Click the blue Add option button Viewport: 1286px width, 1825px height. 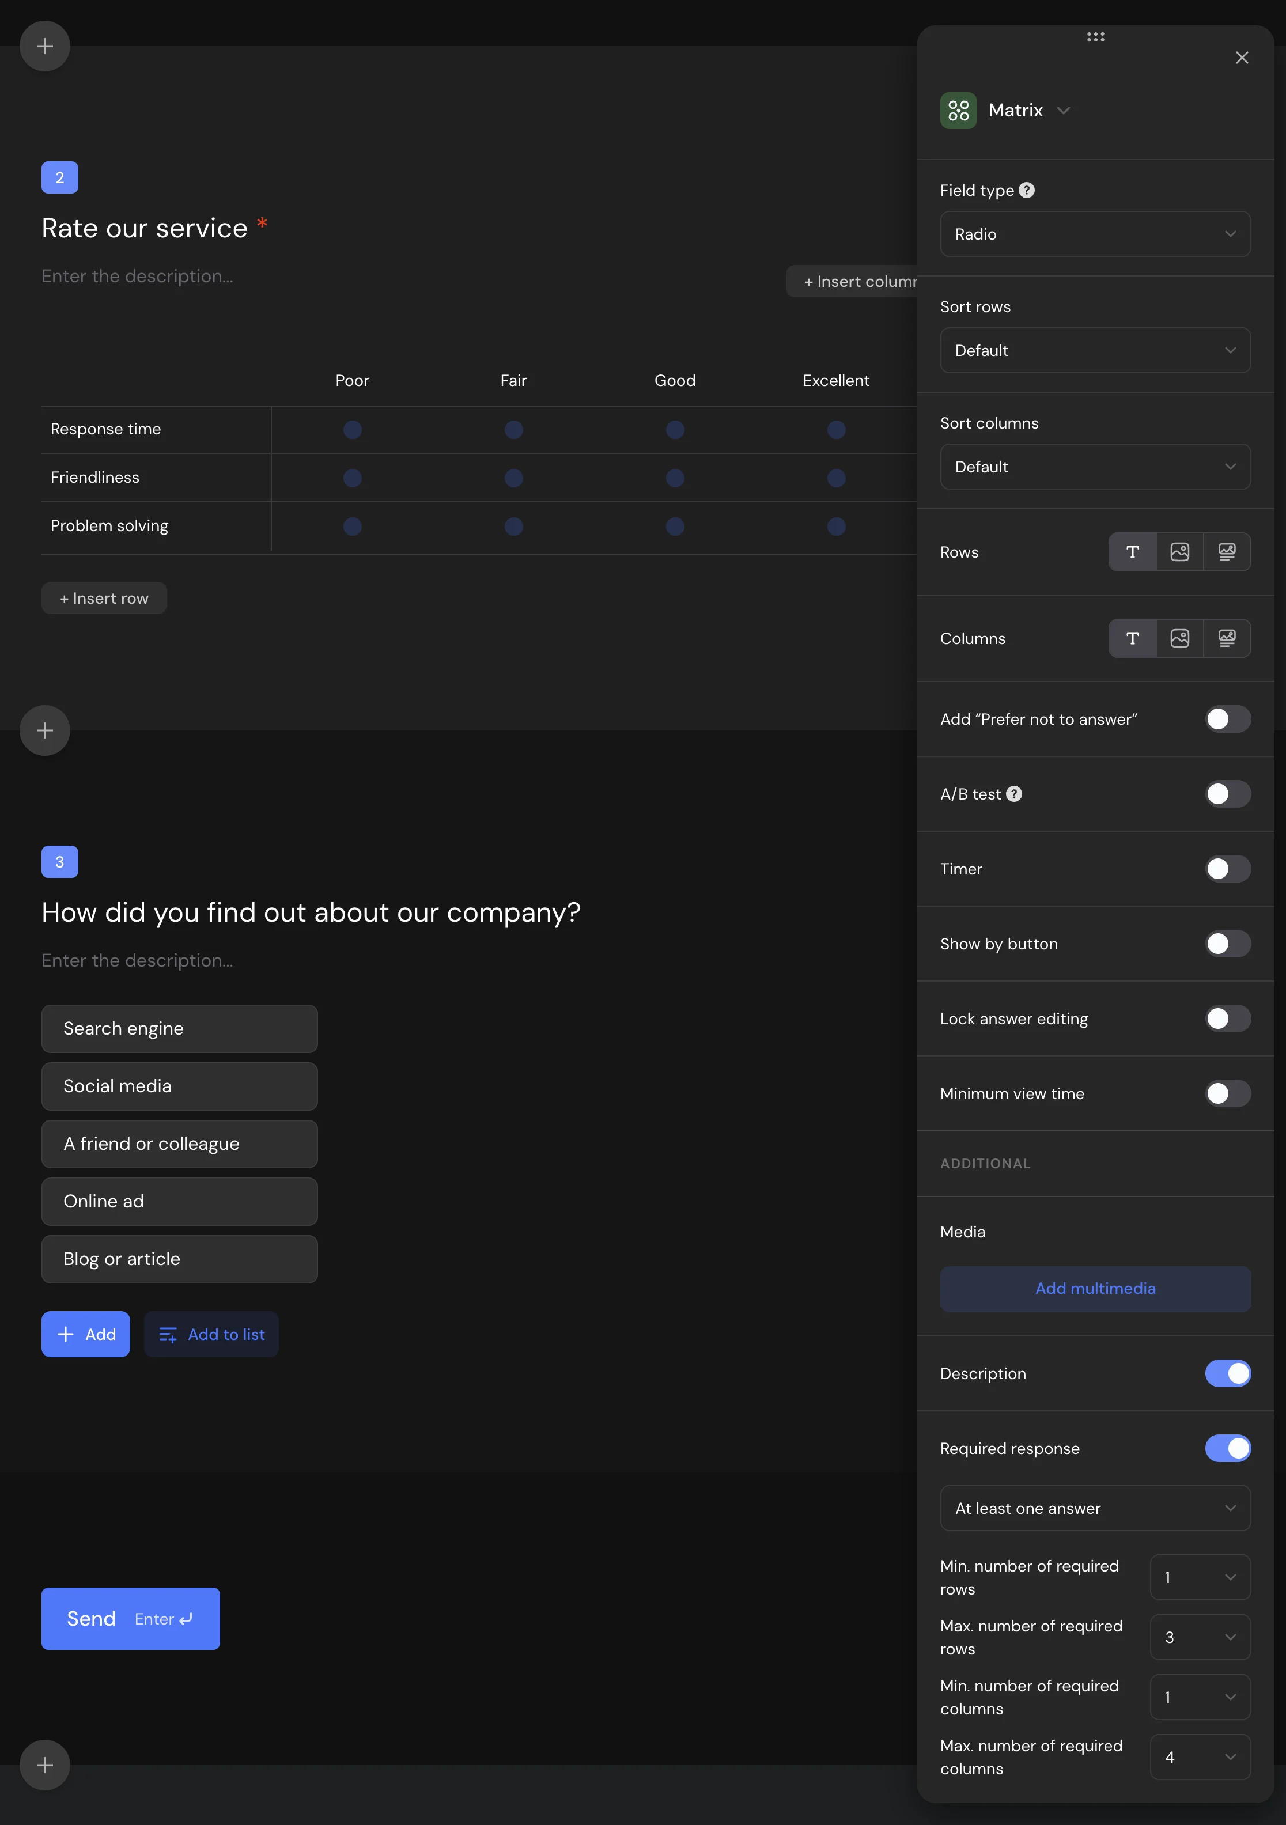click(x=86, y=1335)
